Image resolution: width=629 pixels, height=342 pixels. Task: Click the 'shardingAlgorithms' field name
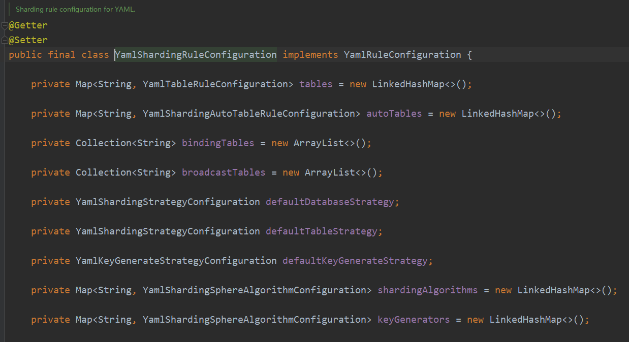click(x=428, y=290)
